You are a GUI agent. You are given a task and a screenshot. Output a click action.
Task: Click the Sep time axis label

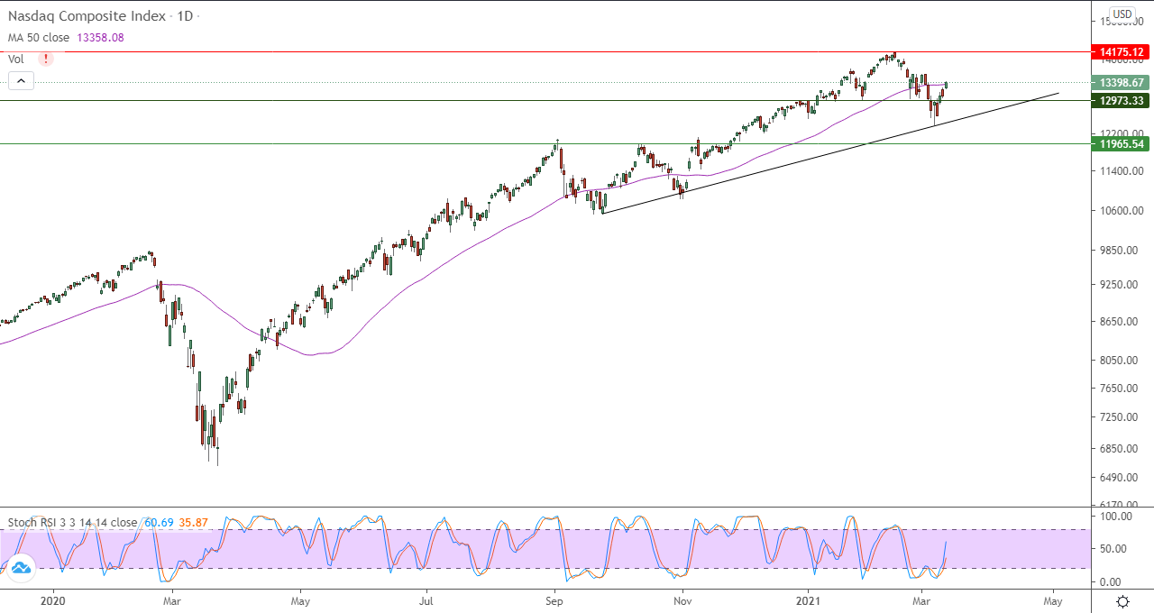[554, 600]
